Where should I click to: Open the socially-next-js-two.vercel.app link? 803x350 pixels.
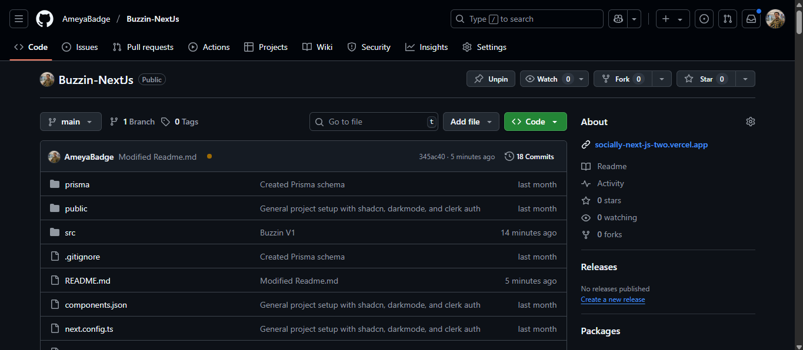point(651,144)
